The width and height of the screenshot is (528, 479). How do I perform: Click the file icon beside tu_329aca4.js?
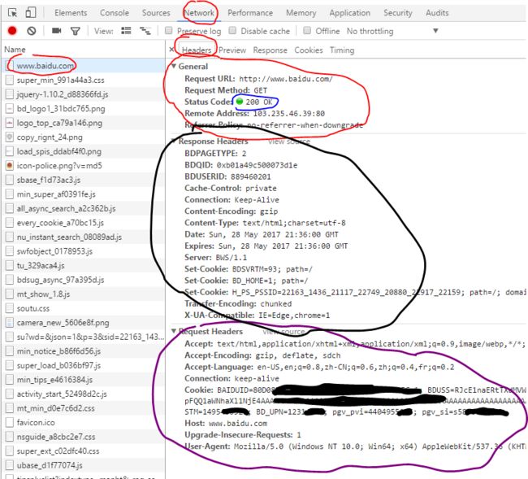tap(10, 266)
